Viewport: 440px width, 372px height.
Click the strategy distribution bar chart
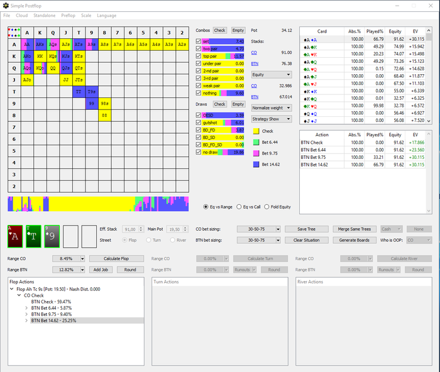pyautogui.click(x=98, y=204)
